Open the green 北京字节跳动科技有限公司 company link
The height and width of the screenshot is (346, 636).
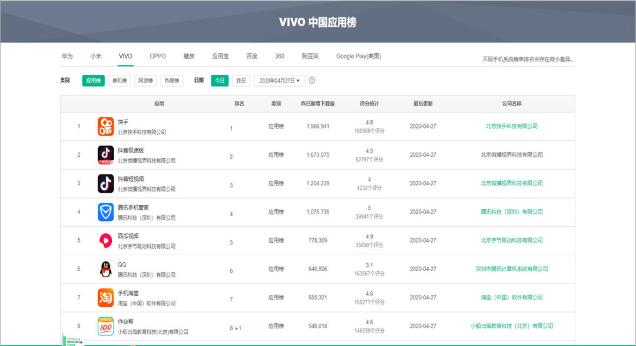pos(512,240)
